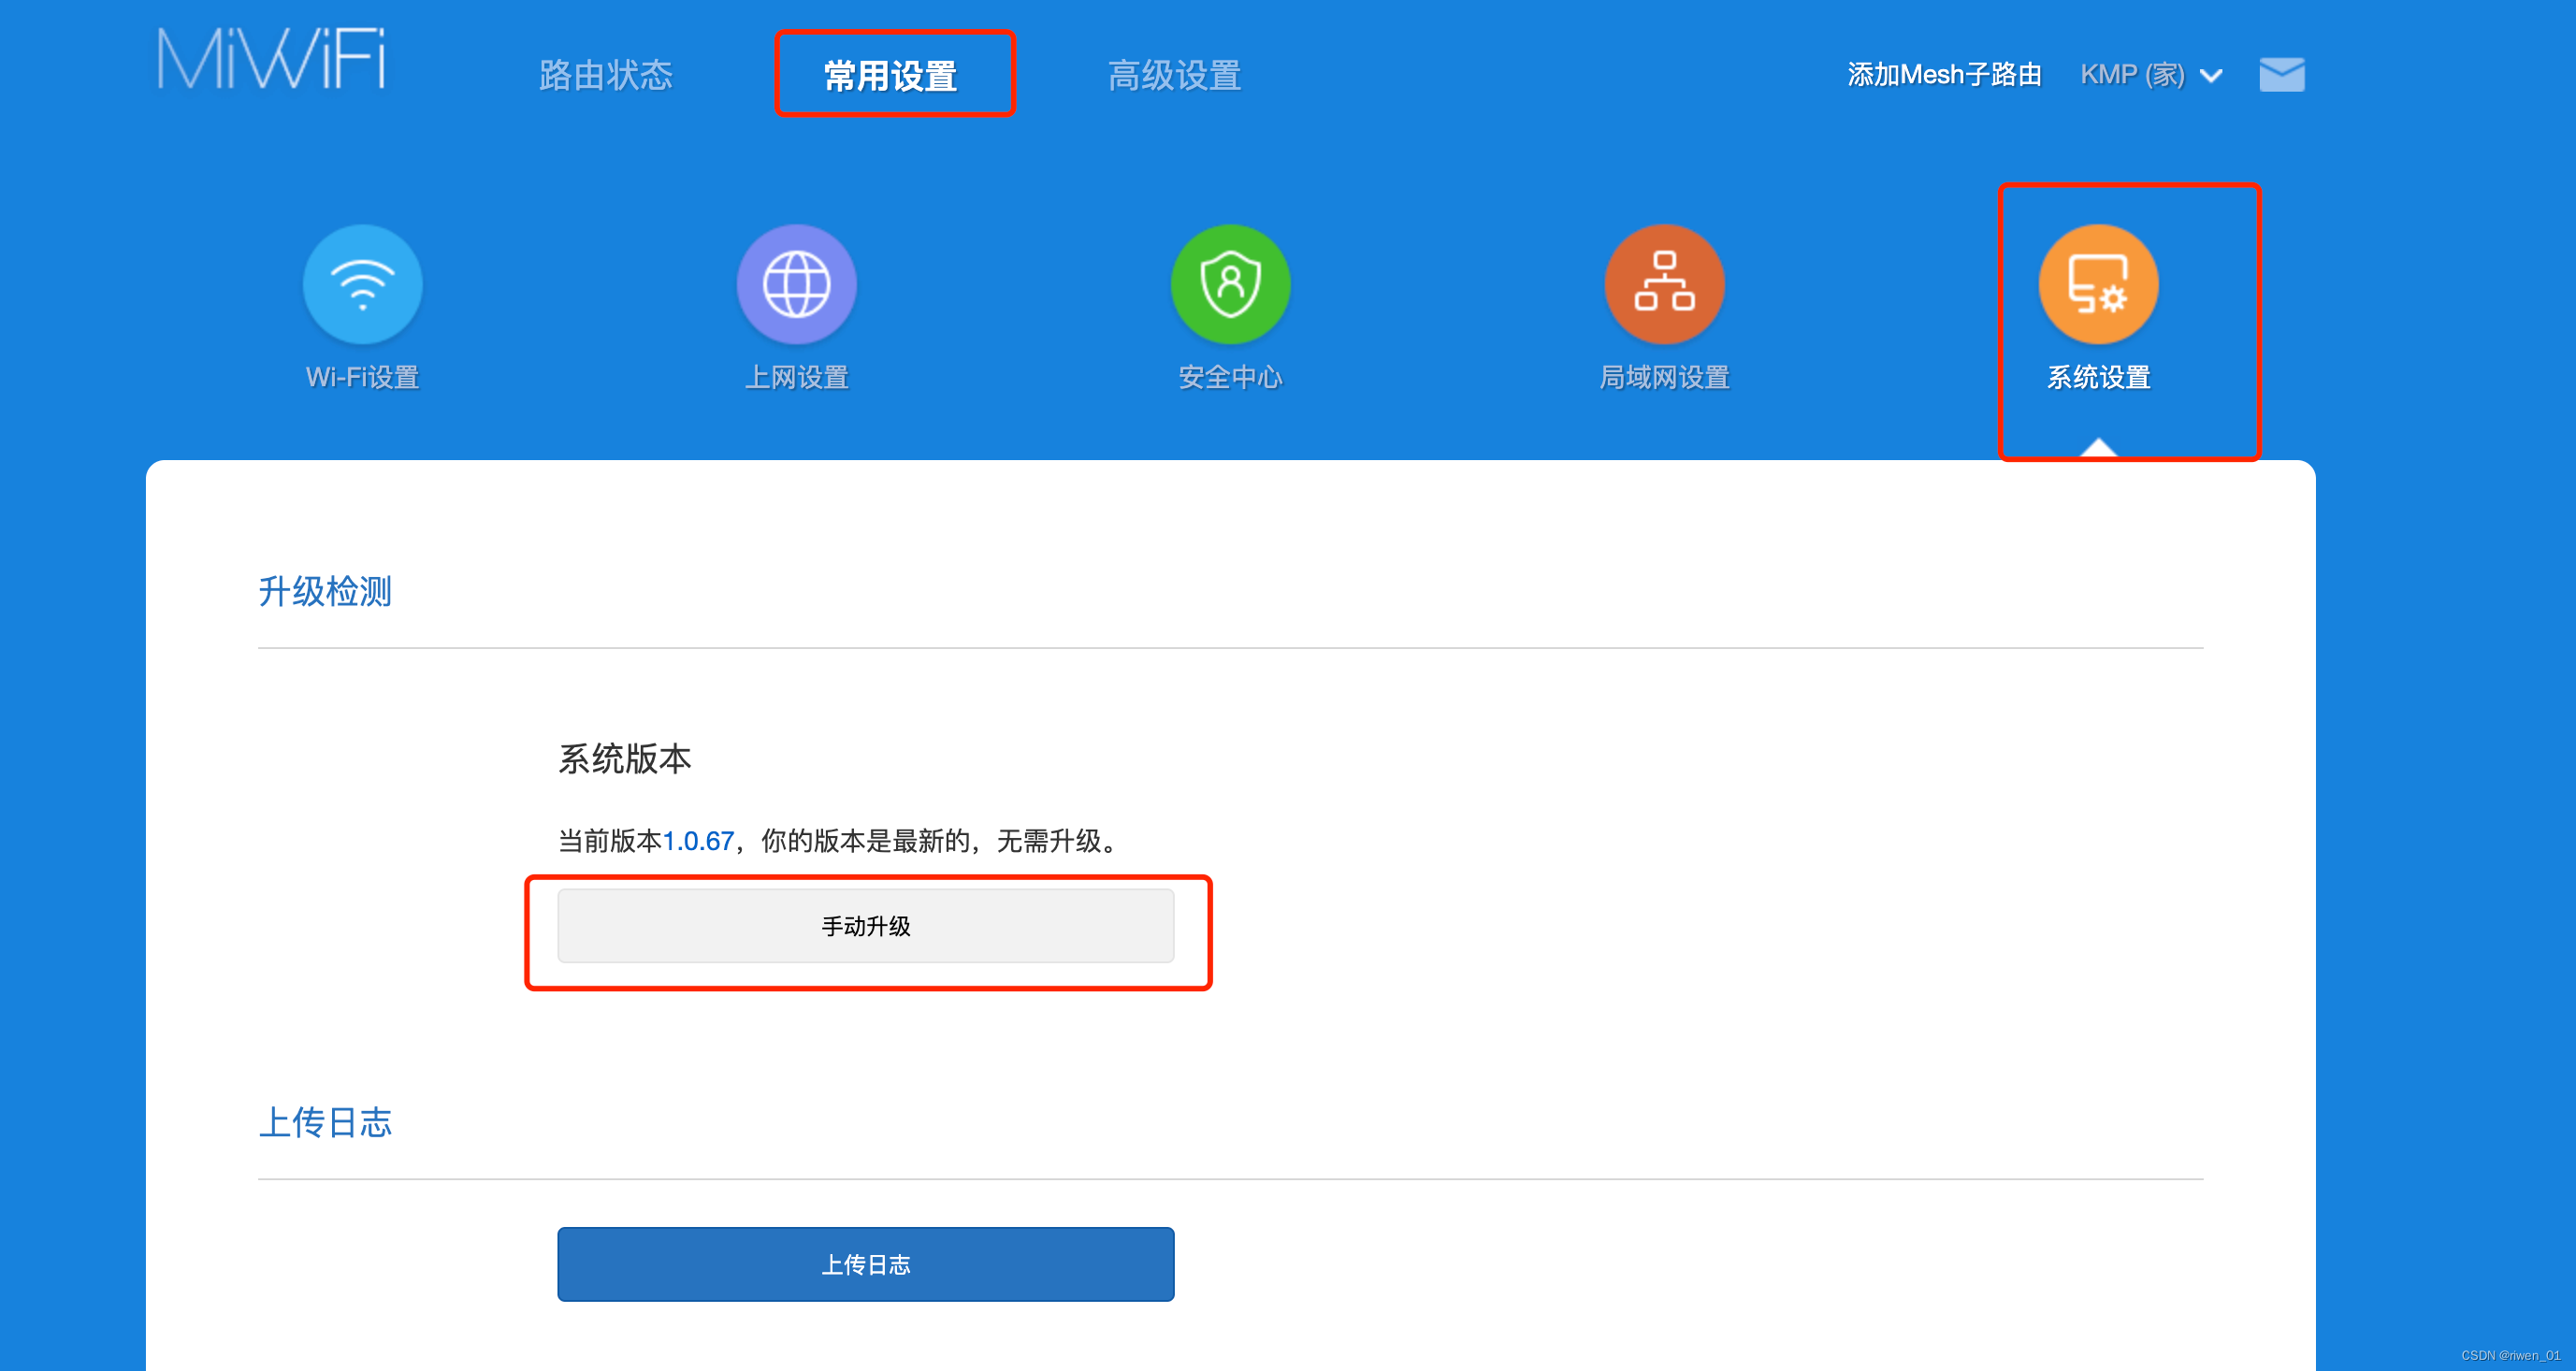The width and height of the screenshot is (2576, 1371).
Task: Expand the KMP (家) router dropdown
Action: (x=2133, y=75)
